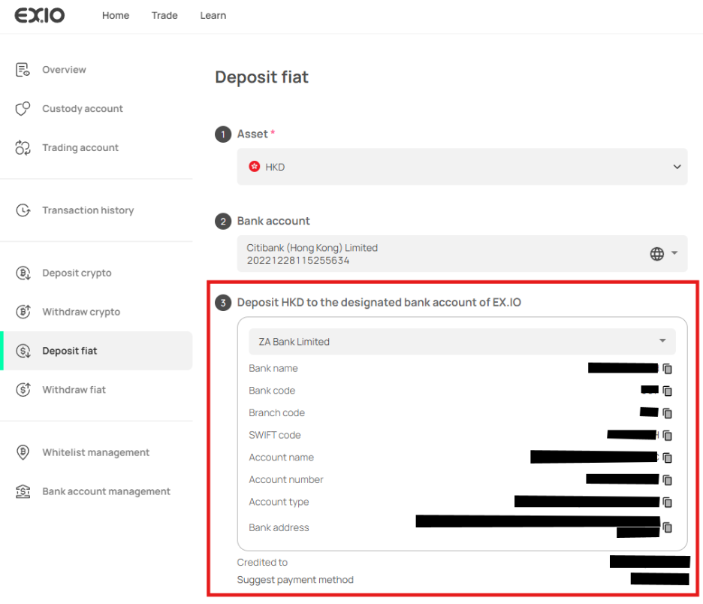Copy the Account type value

click(667, 503)
